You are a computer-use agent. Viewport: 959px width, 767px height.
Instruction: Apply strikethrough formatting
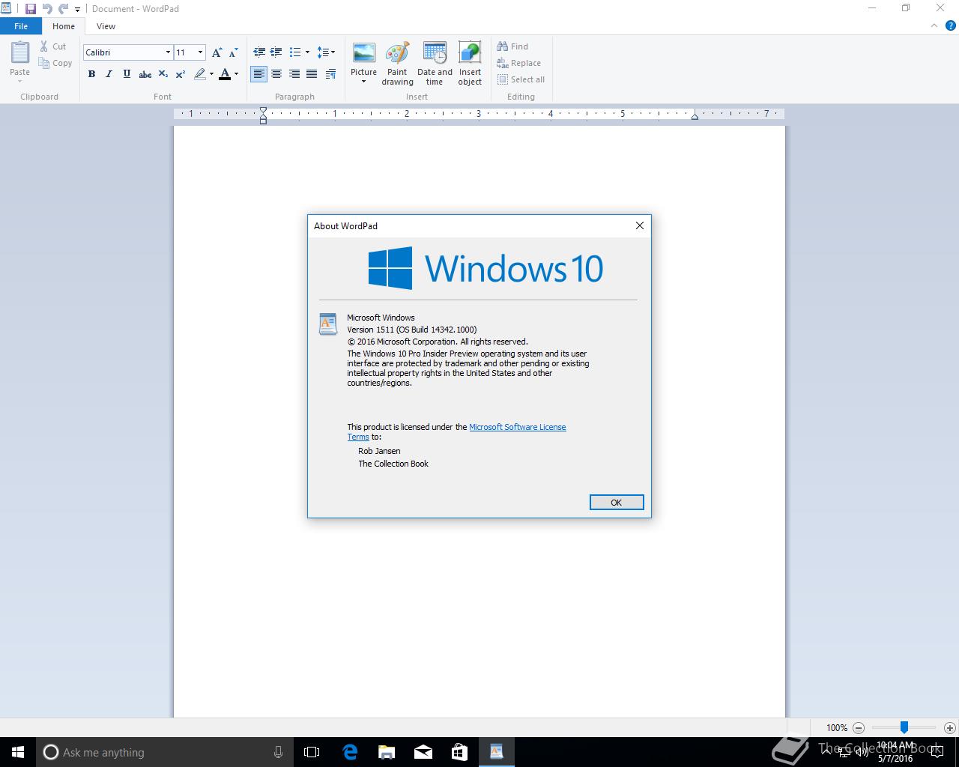(x=145, y=74)
